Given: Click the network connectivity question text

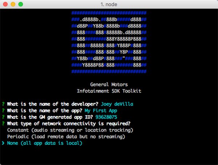Looking at the screenshot, I should pyautogui.click(x=69, y=124).
